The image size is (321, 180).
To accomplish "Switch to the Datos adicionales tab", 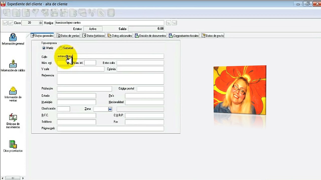I will tap(120, 36).
